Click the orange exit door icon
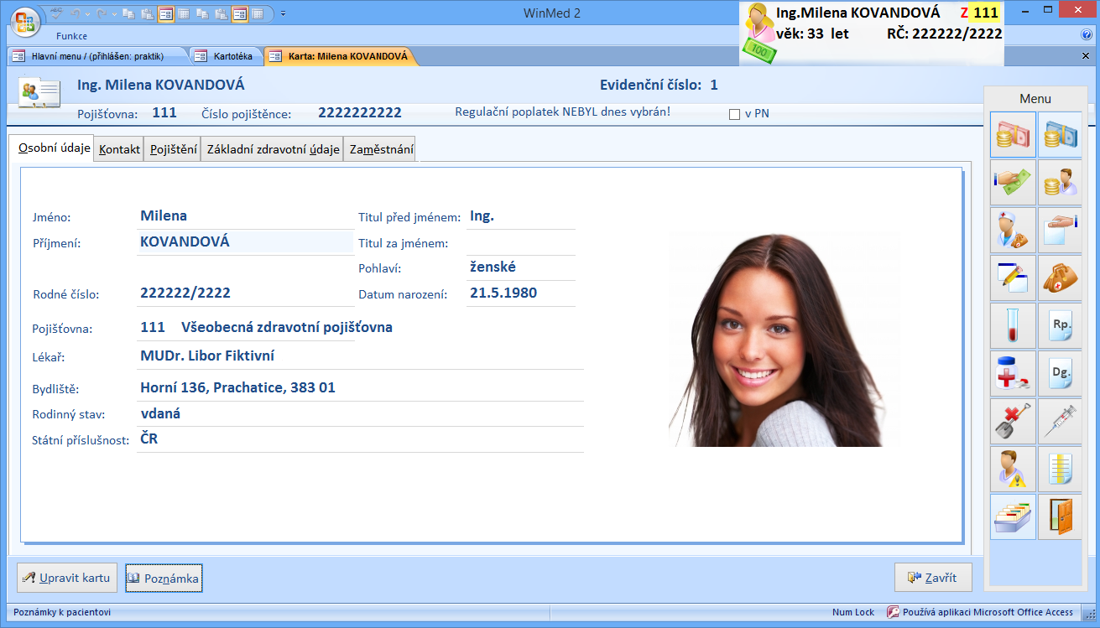This screenshot has width=1100, height=628. pyautogui.click(x=1060, y=516)
